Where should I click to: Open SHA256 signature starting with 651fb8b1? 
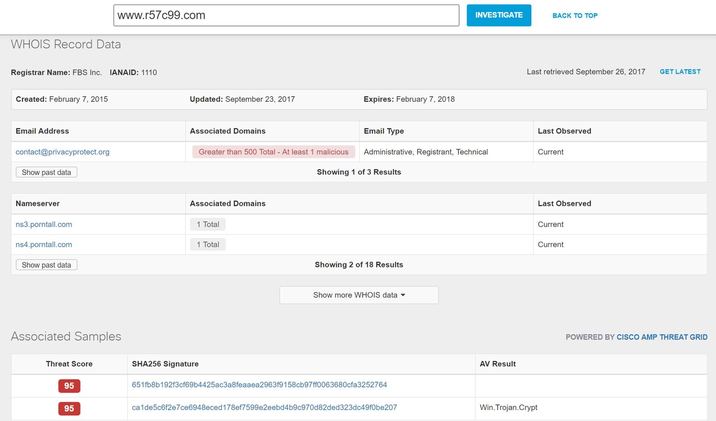point(259,385)
